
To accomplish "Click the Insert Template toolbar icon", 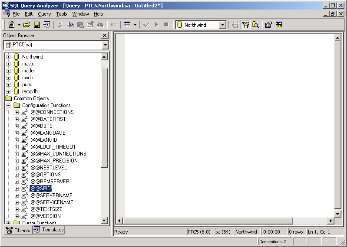I will (46, 25).
